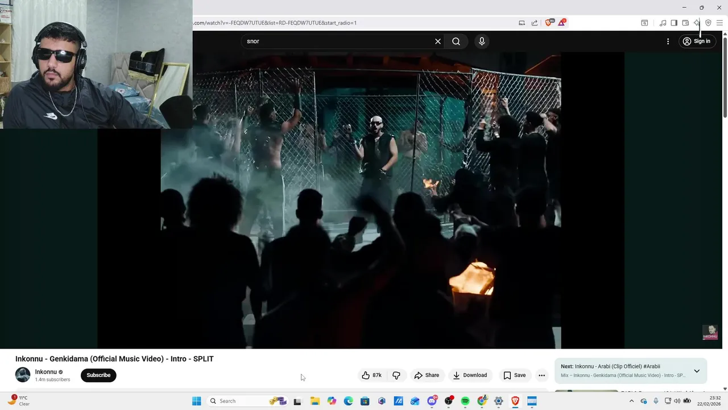Toggle the browser sidebar panel
The height and width of the screenshot is (410, 728).
[674, 23]
